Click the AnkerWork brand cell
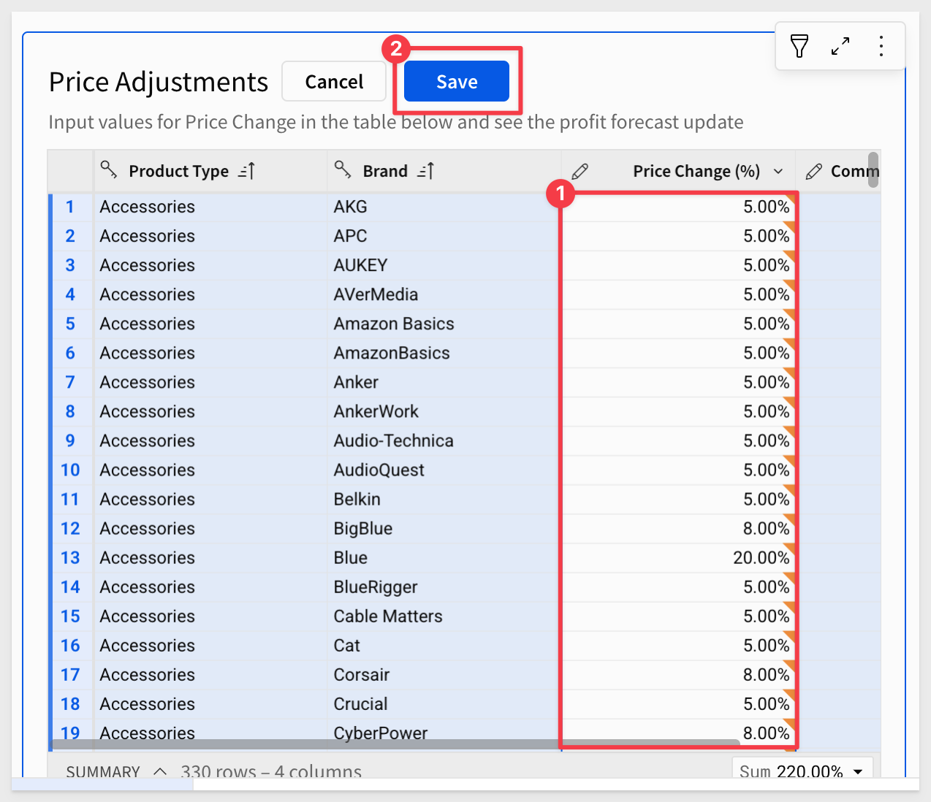 pyautogui.click(x=444, y=411)
